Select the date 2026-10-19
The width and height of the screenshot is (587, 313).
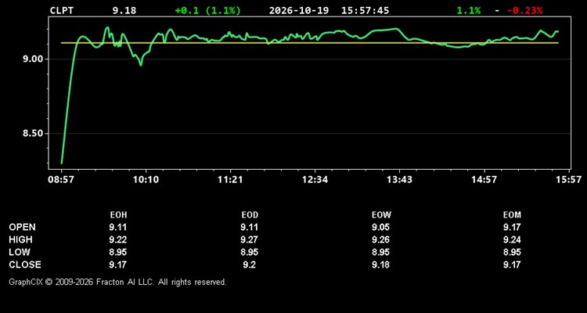pyautogui.click(x=299, y=10)
